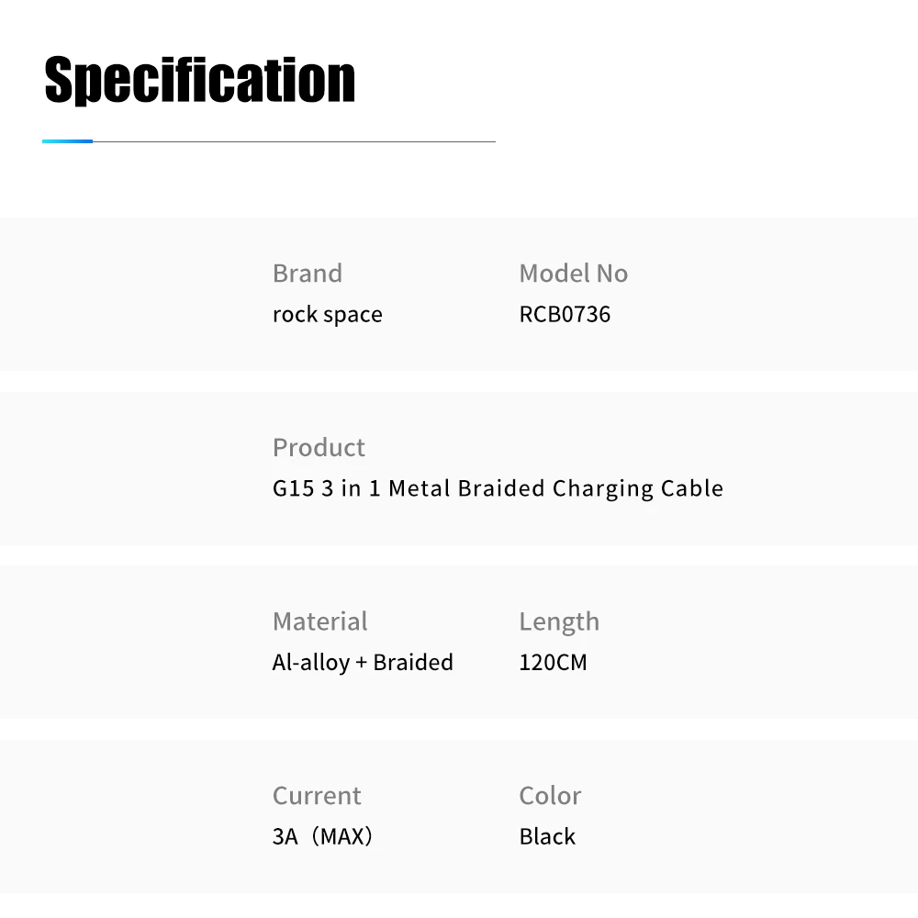This screenshot has height=918, width=918.
Task: Click the RCB0736 model number
Action: 565,314
